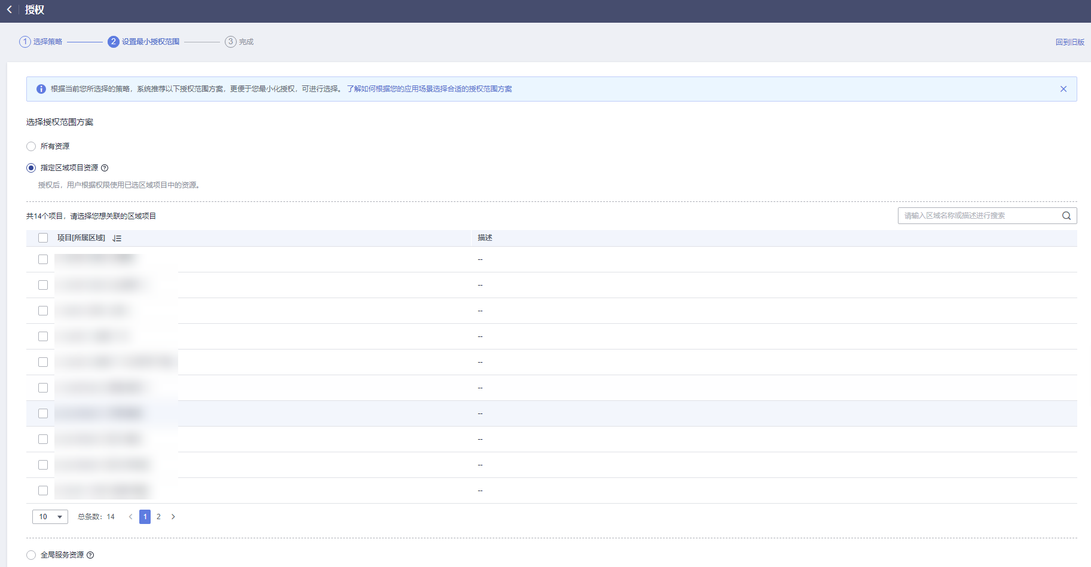
Task: Go to next page with right chevron
Action: tap(173, 517)
